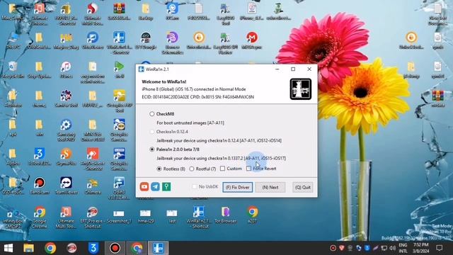
Task: Select the iTunes desktop icon
Action: (66, 70)
